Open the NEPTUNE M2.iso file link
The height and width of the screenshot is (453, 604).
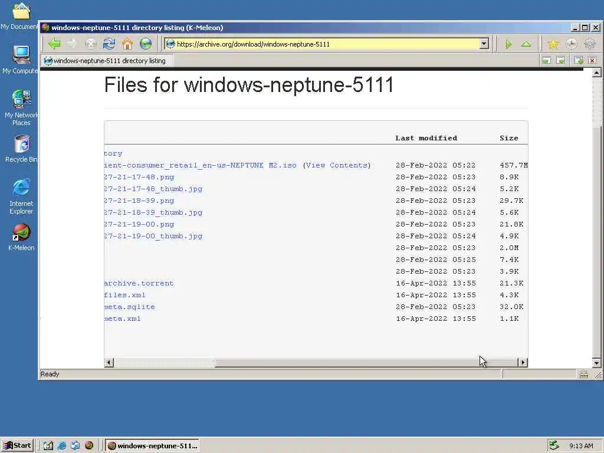click(x=201, y=165)
